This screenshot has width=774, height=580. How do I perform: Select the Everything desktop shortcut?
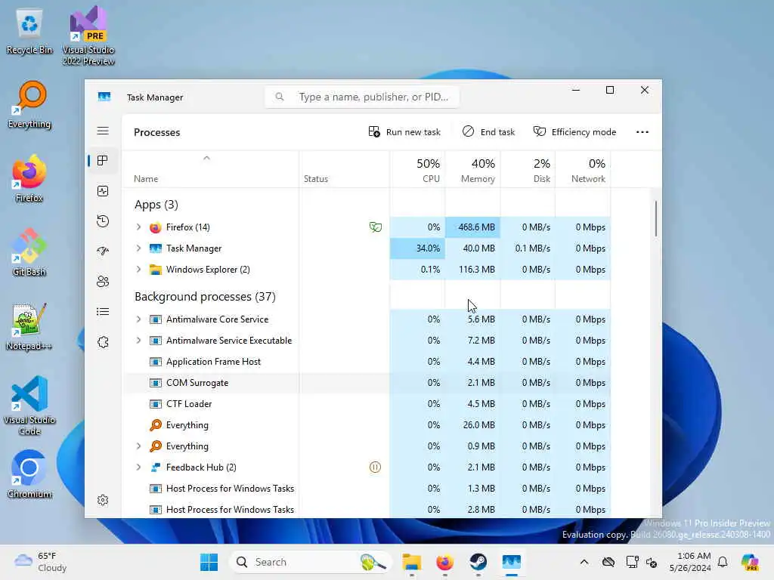click(x=29, y=104)
